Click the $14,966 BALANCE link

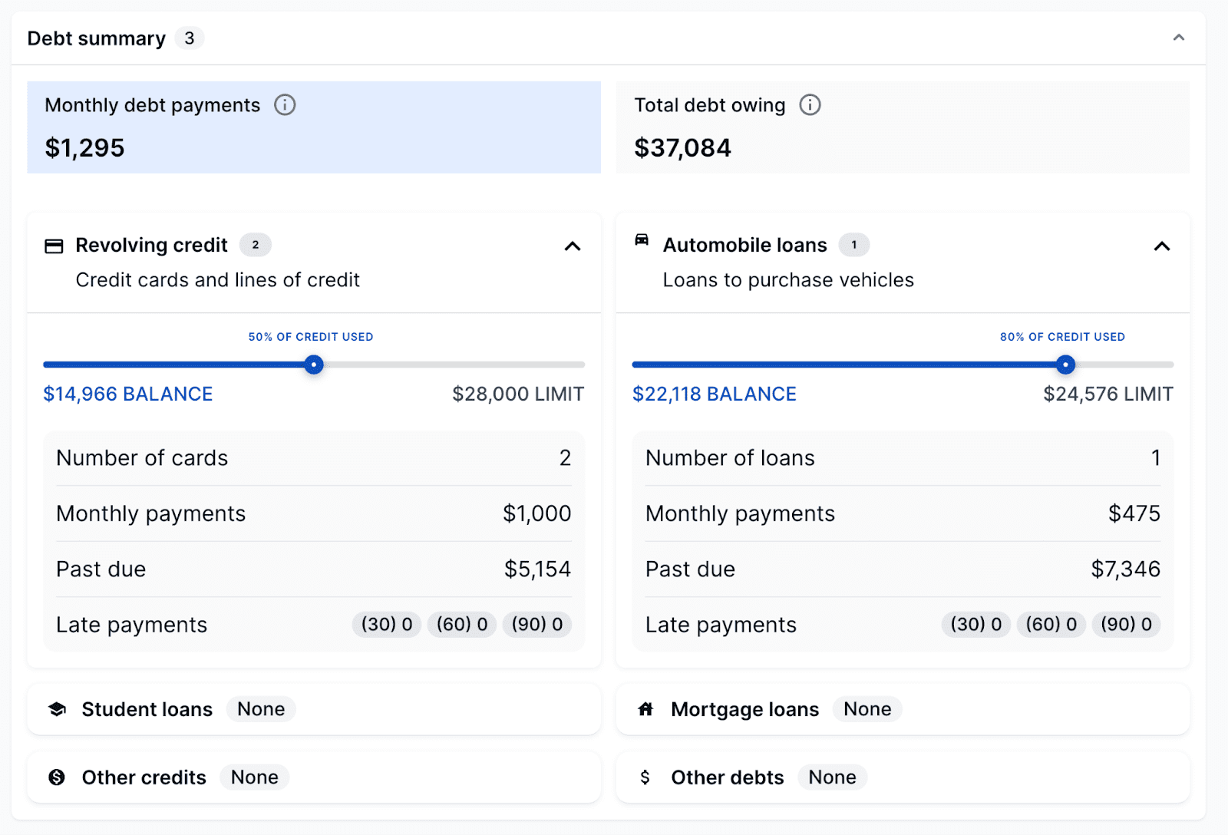tap(128, 394)
